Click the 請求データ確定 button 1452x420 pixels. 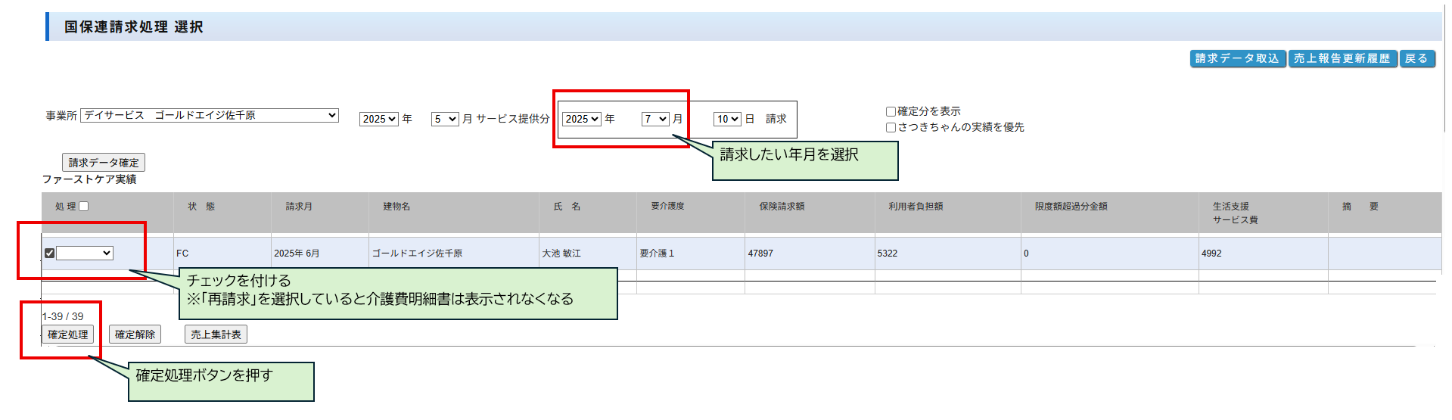pyautogui.click(x=104, y=163)
